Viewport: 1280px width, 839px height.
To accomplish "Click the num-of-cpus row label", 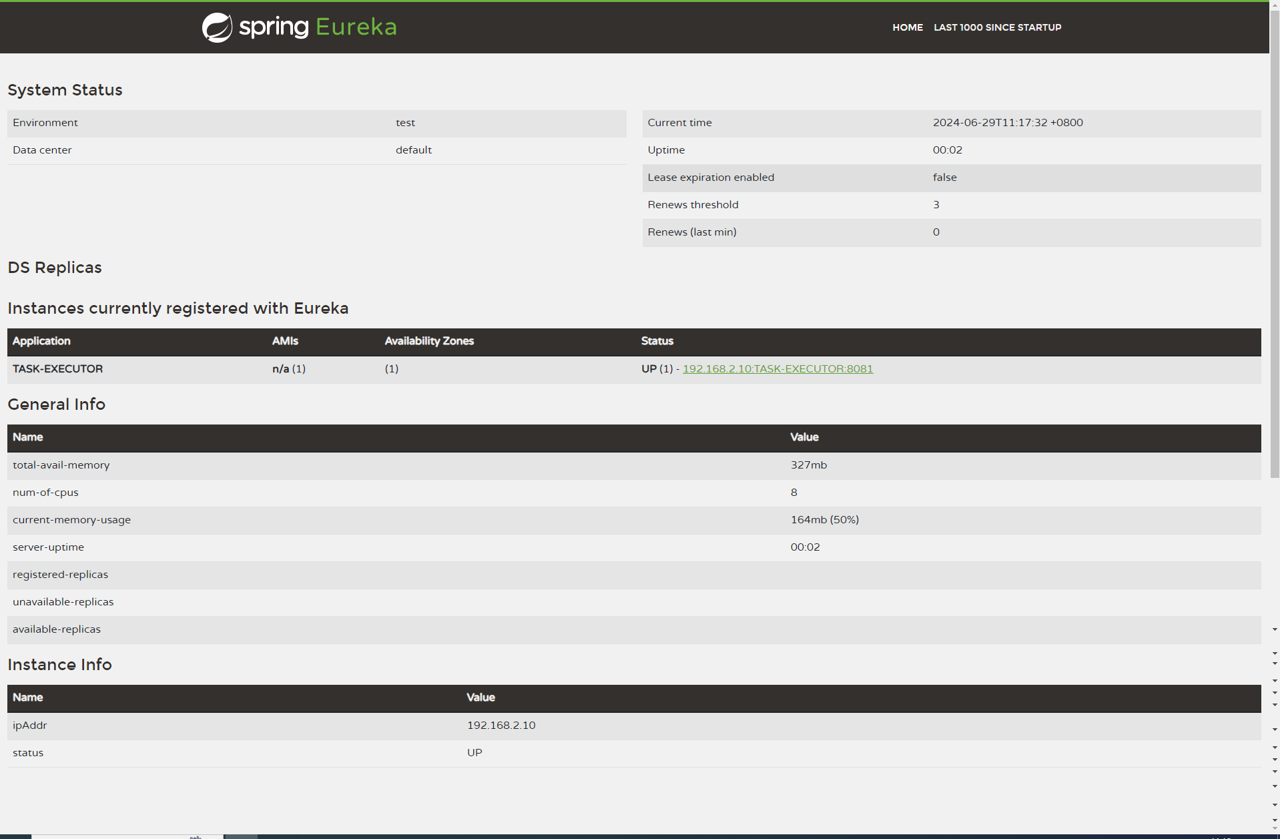I will pyautogui.click(x=45, y=493).
